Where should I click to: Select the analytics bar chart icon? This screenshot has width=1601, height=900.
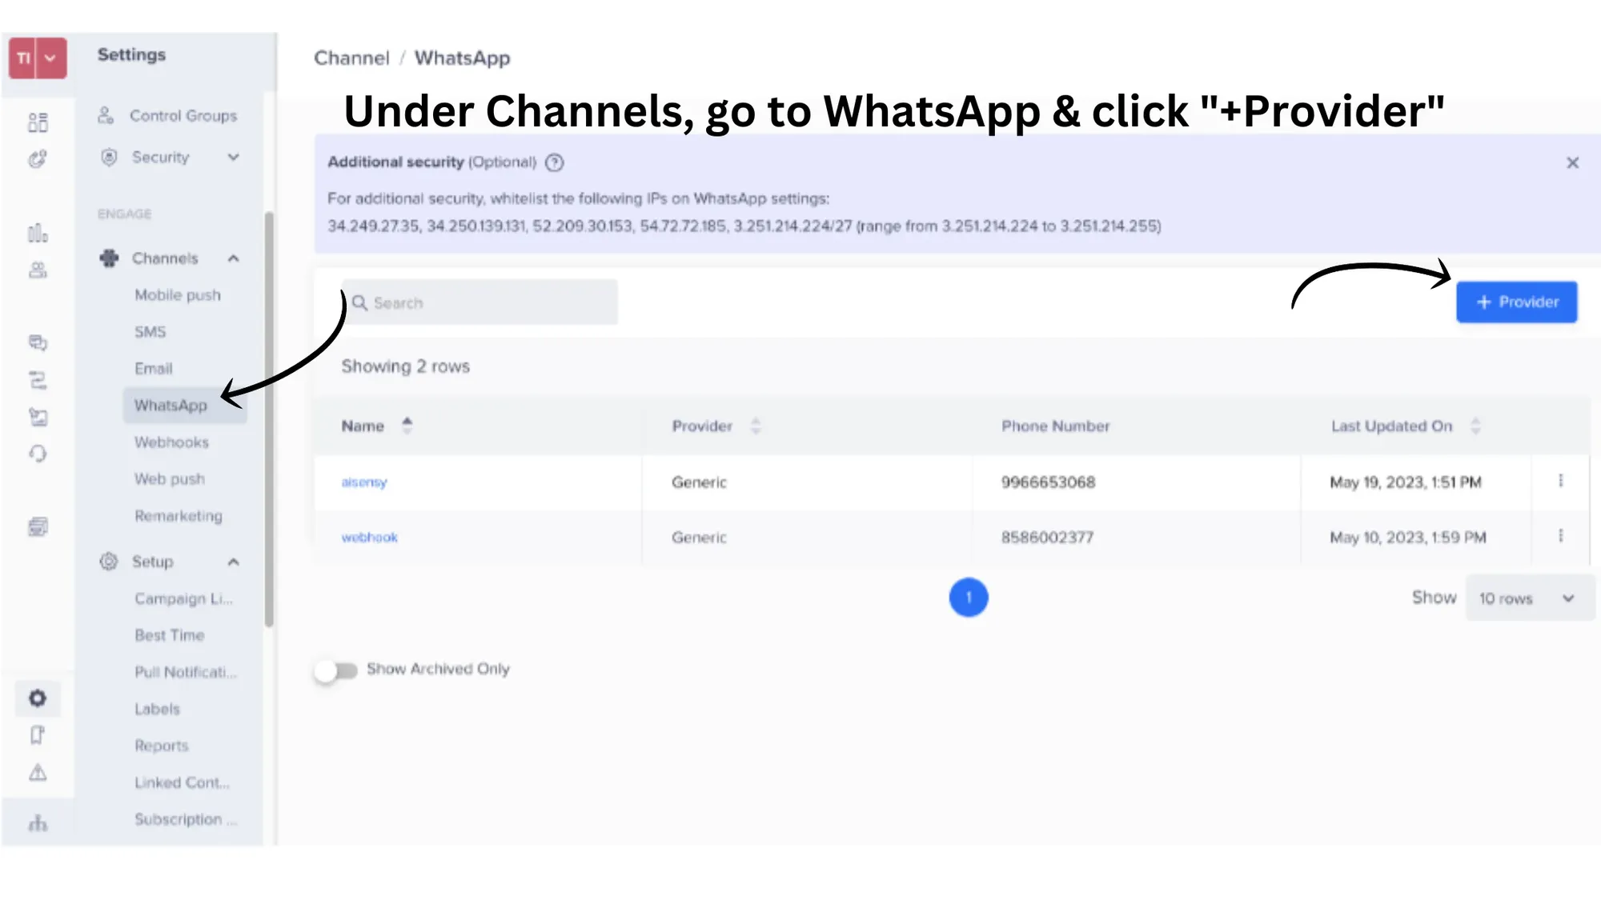38,233
